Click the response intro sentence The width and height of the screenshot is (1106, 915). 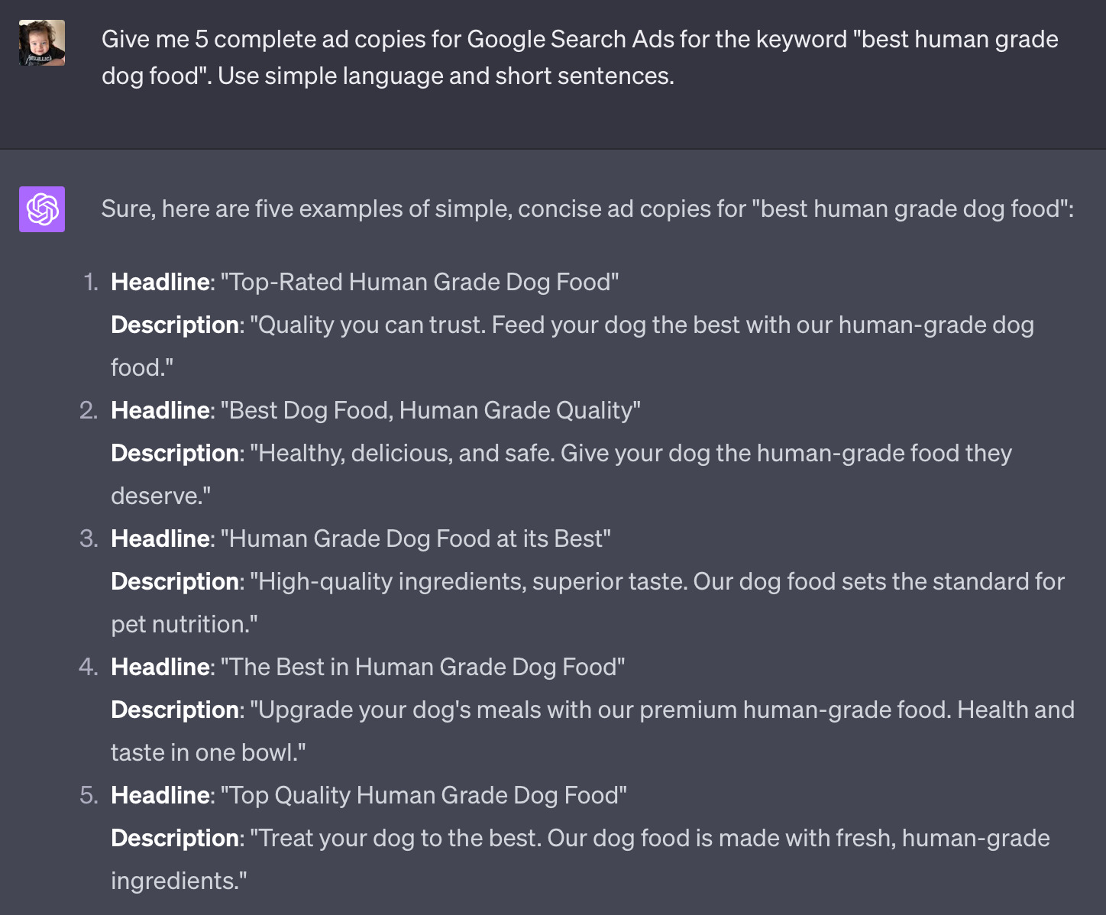pyautogui.click(x=587, y=209)
